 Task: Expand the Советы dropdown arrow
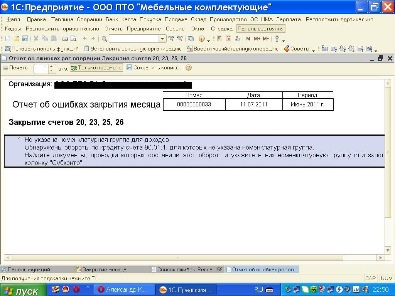pyautogui.click(x=313, y=50)
